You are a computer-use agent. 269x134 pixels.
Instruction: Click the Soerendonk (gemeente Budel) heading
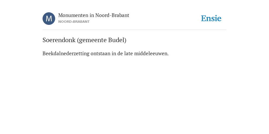tap(84, 40)
